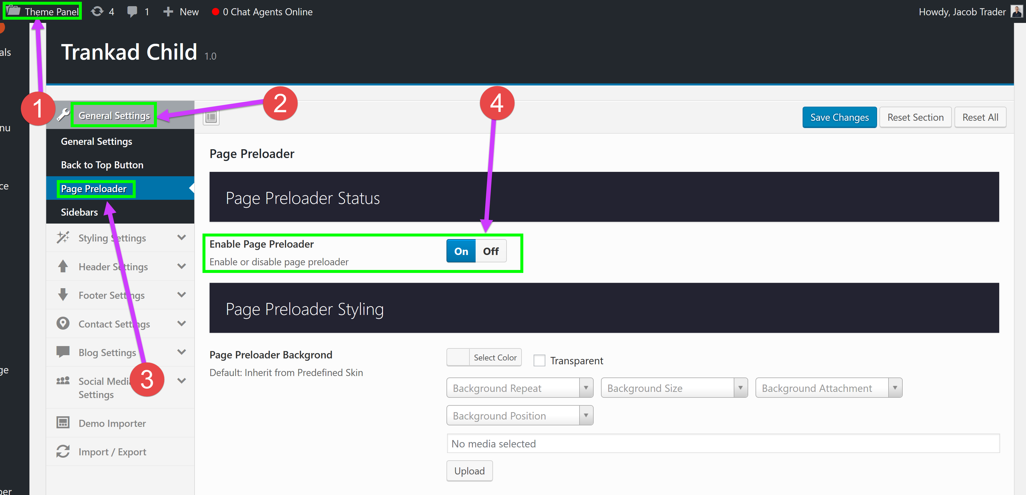Screen dimensions: 1026x495
Task: Open the Background Size dropdown
Action: (x=674, y=388)
